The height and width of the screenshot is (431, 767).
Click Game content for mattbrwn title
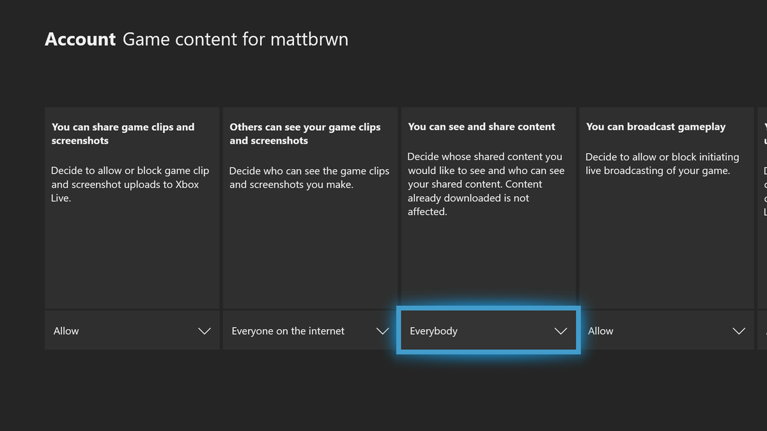coord(235,40)
